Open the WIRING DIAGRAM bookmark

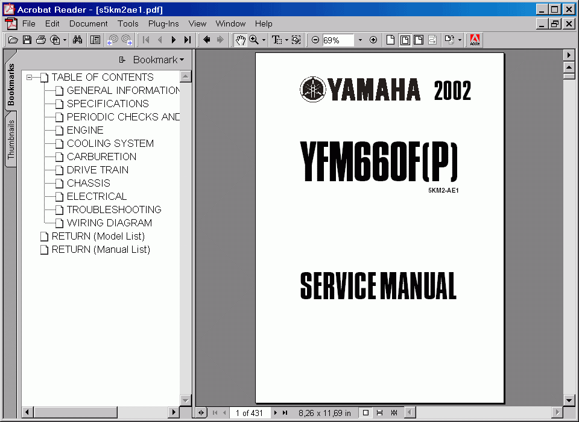tap(109, 223)
